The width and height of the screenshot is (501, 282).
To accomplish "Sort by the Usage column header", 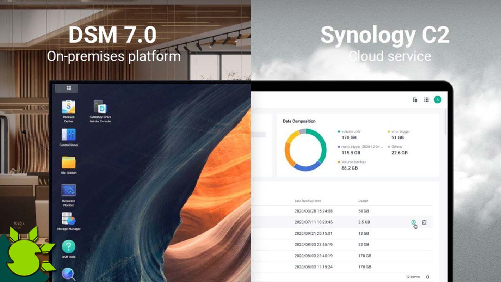I will 363,201.
